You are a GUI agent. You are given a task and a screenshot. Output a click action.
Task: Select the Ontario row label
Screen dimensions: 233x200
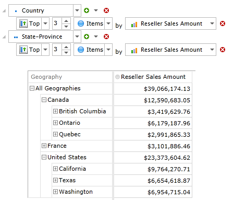click(69, 123)
